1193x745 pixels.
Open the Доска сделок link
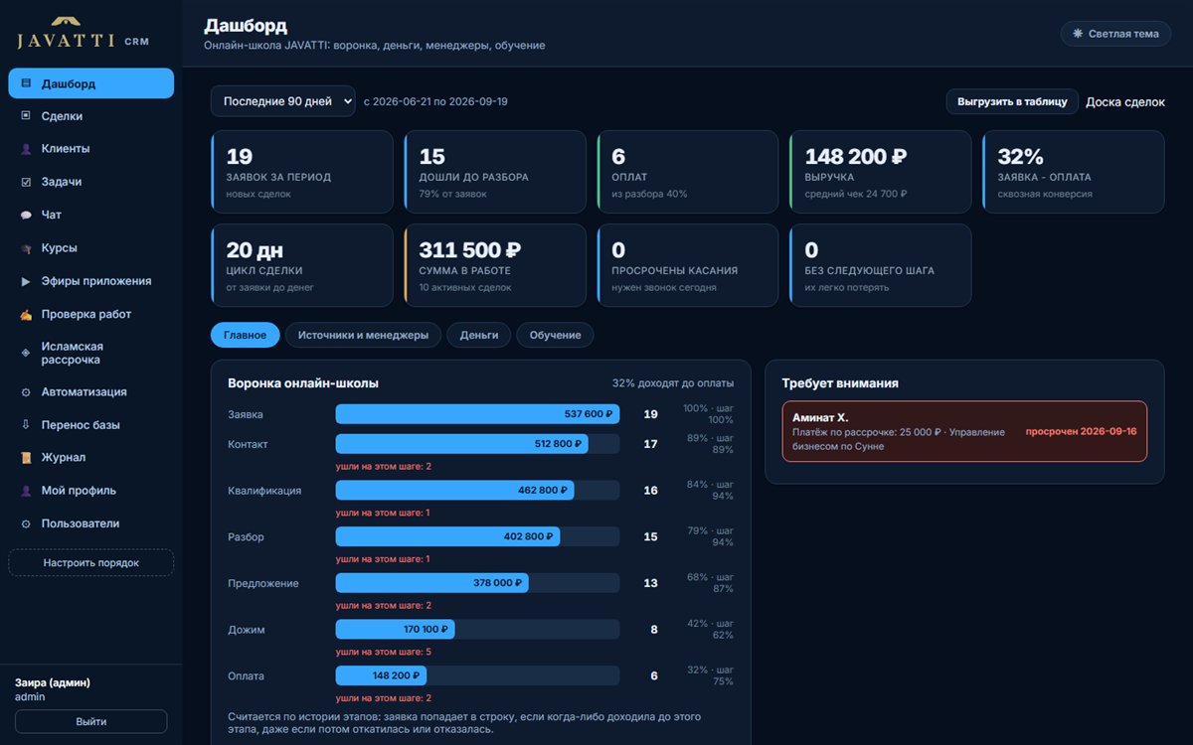coord(1125,101)
